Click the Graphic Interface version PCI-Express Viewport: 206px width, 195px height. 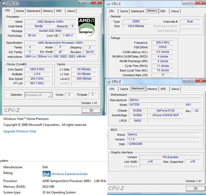[x=170, y=157]
